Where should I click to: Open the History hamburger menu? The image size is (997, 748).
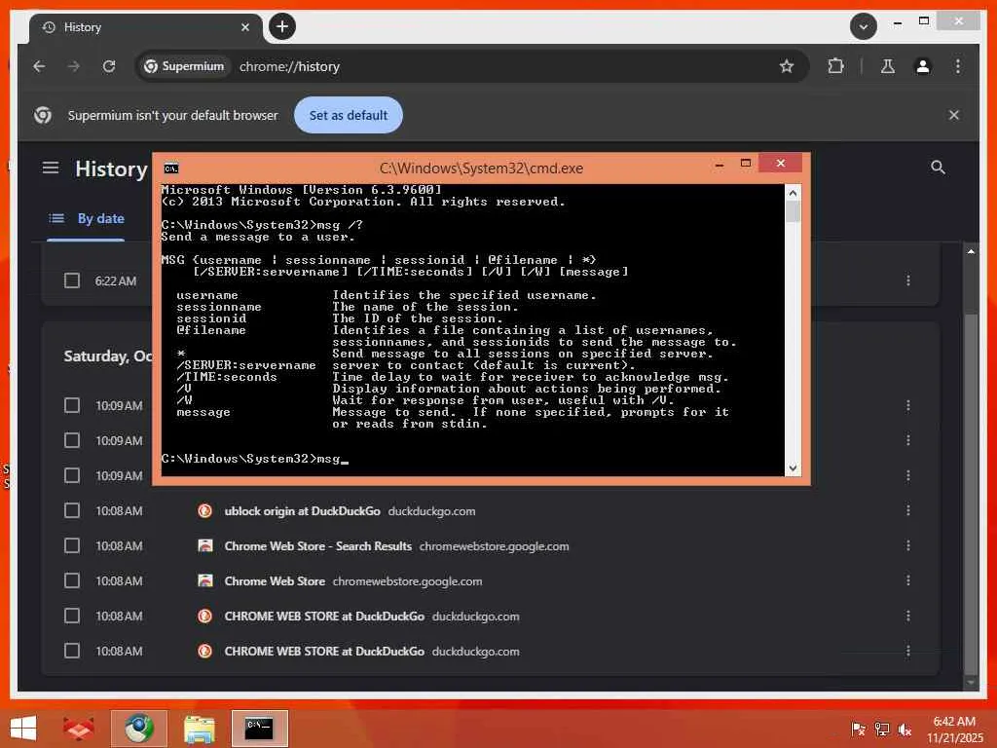(x=51, y=168)
